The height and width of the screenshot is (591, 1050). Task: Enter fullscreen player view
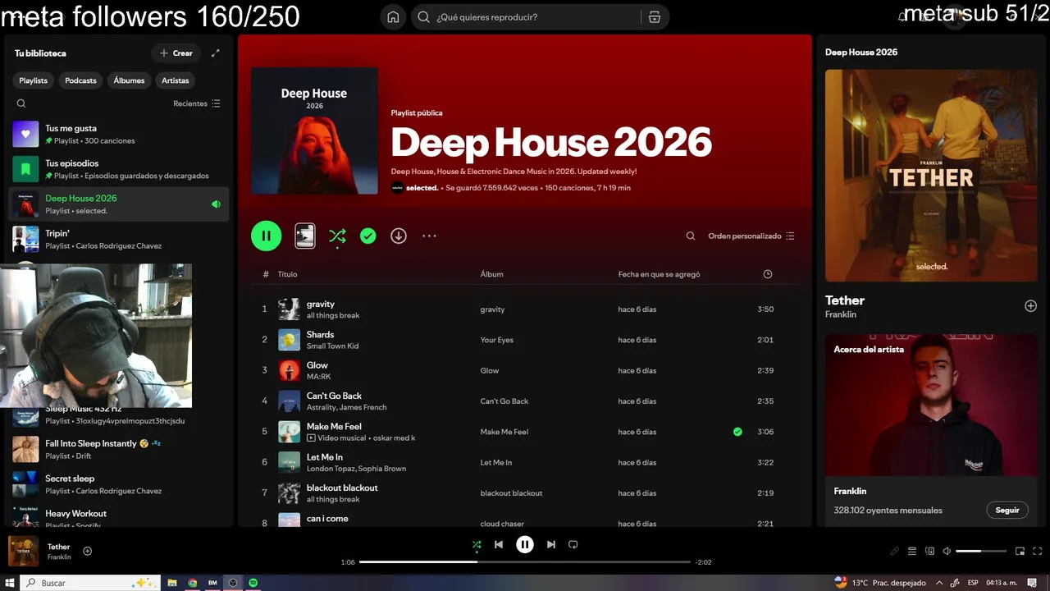[1039, 551]
